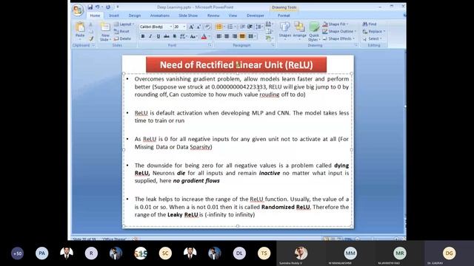Switch to the Home tab

pos(95,16)
